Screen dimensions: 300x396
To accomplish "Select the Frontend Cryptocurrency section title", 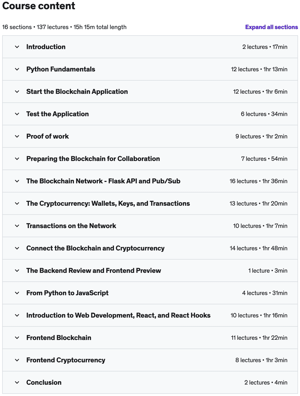I will coord(66,360).
